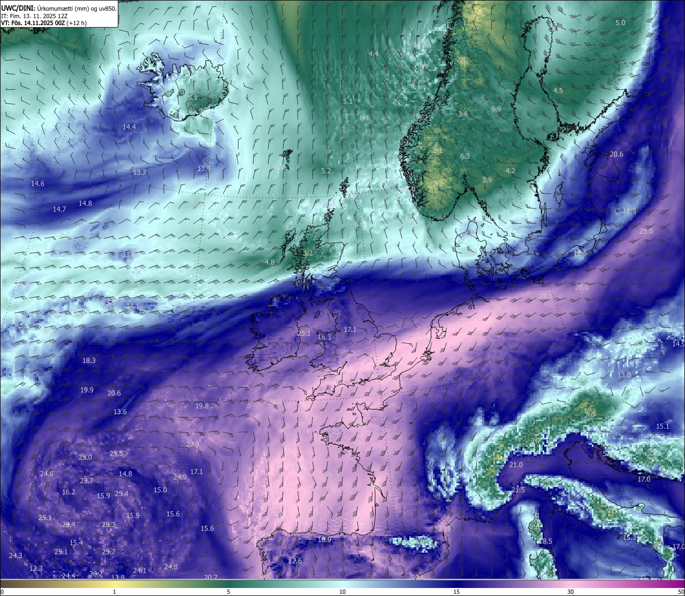Click the 6.3 value over southern Norway

(x=465, y=156)
